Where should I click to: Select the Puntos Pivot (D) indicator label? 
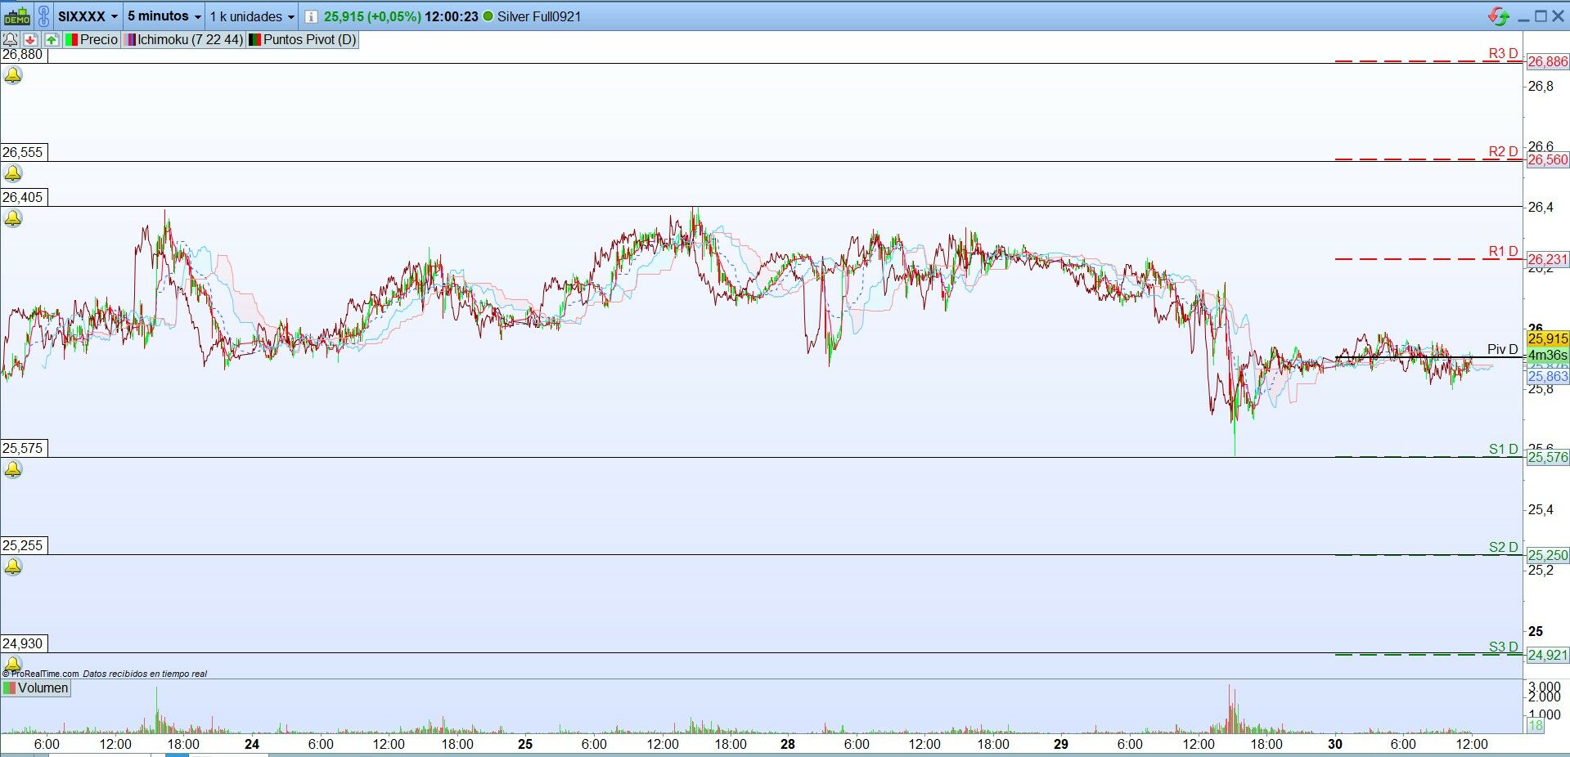pyautogui.click(x=304, y=39)
